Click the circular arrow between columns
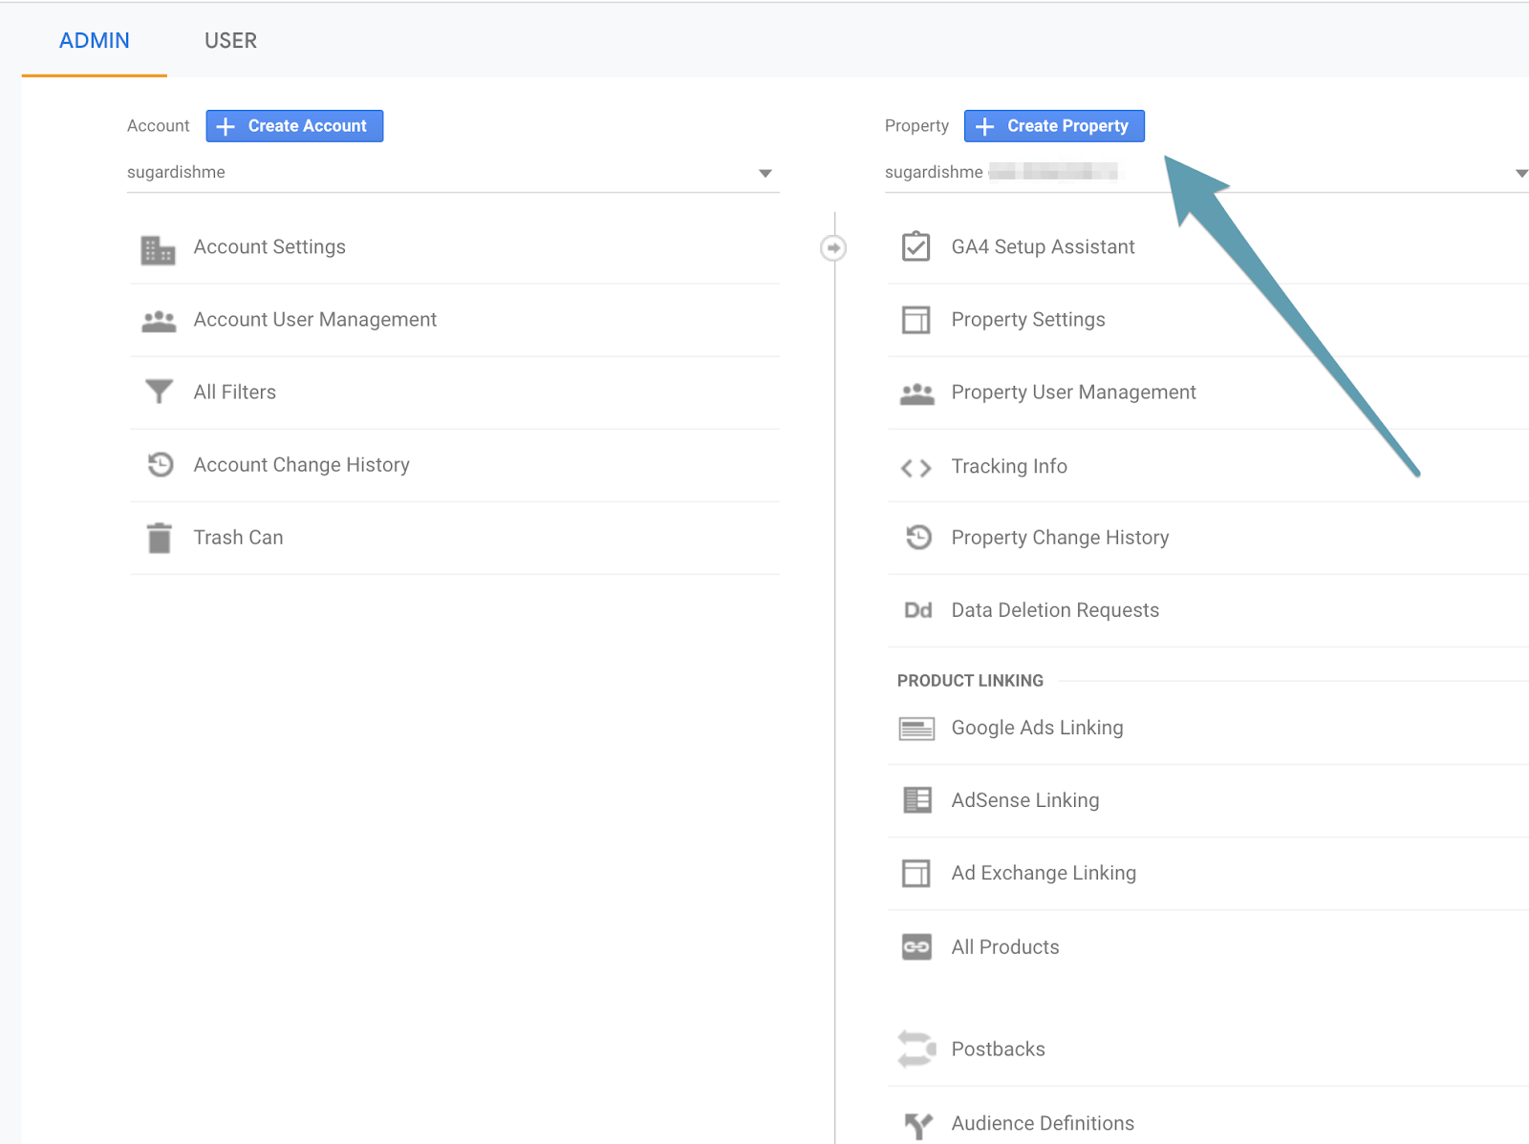This screenshot has height=1144, width=1529. tap(833, 248)
